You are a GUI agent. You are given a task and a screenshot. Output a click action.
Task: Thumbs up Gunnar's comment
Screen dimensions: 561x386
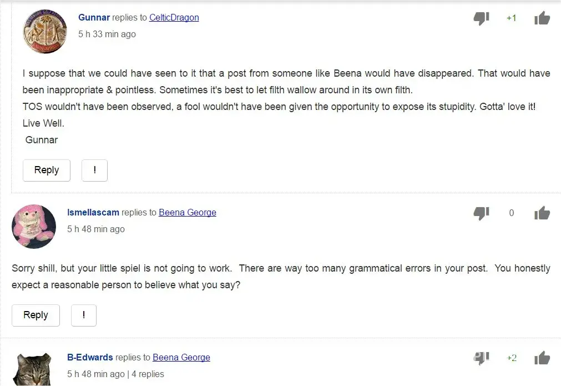(x=542, y=18)
